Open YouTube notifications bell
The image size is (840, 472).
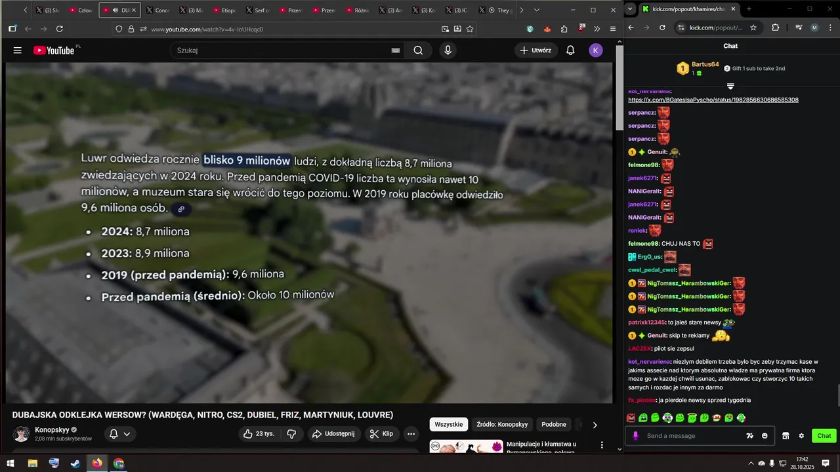coord(570,50)
